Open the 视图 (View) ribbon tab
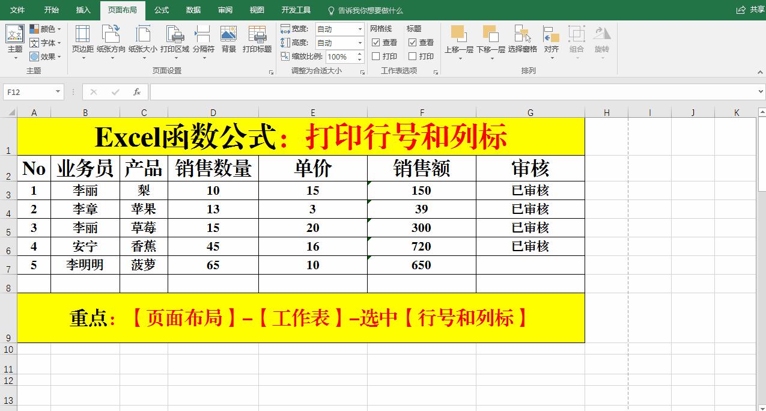766x411 pixels. click(x=257, y=10)
